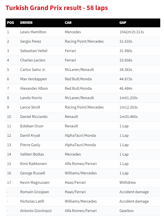
Task: Click Alexander Albon driver name
Action: (x=34, y=88)
